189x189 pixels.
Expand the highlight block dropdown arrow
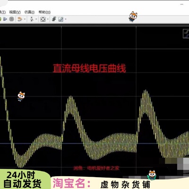(25, 19)
